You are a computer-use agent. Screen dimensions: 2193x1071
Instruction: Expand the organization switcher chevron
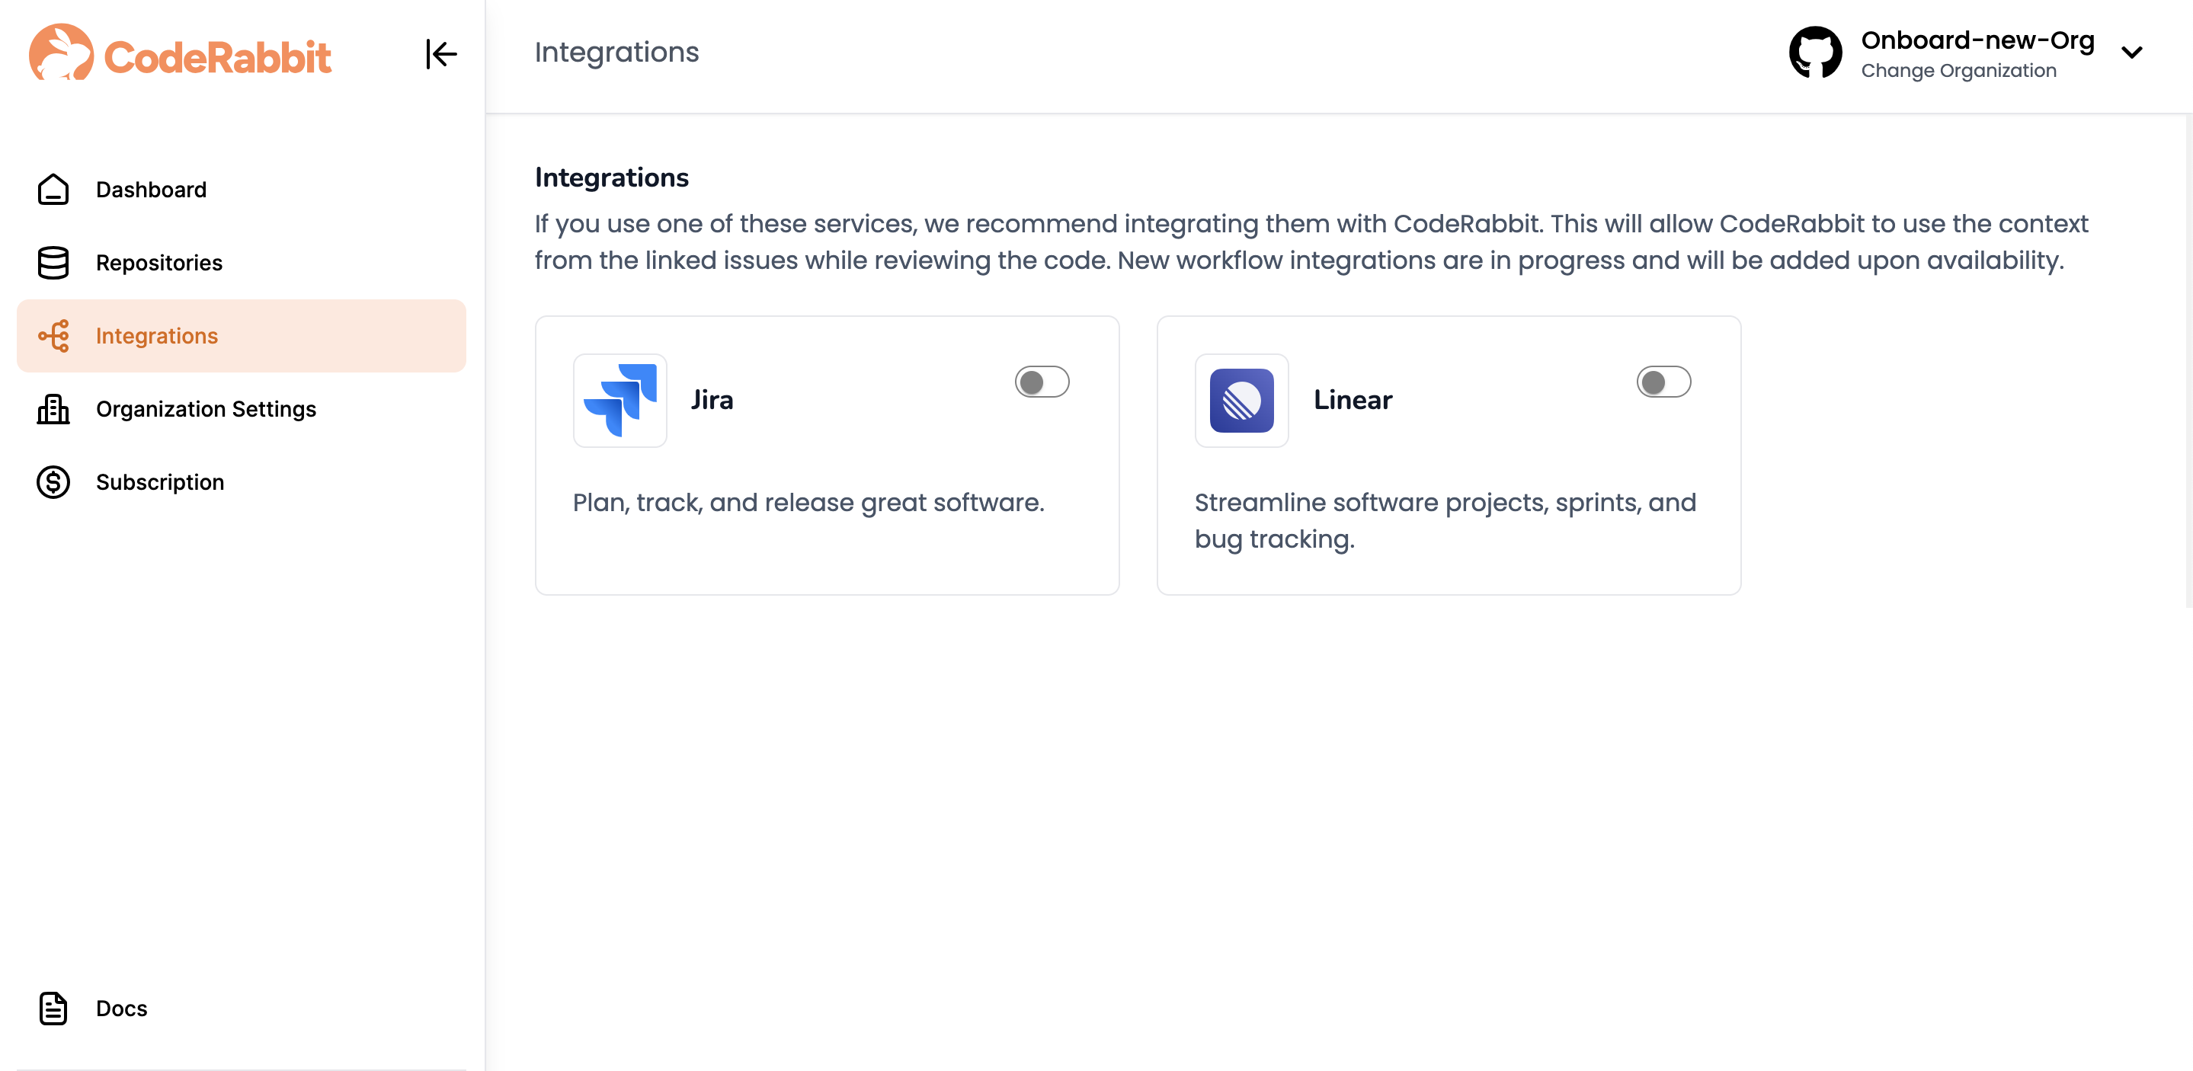click(x=2131, y=53)
